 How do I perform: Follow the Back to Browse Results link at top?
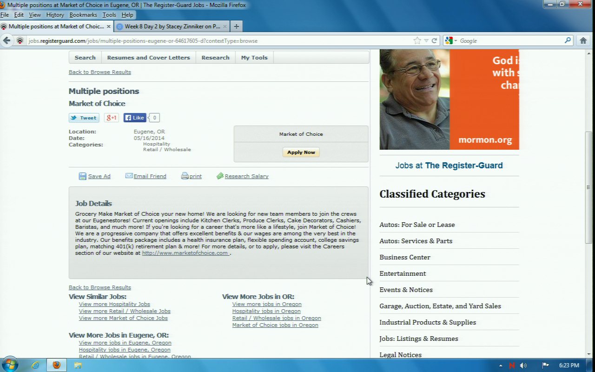(x=100, y=72)
